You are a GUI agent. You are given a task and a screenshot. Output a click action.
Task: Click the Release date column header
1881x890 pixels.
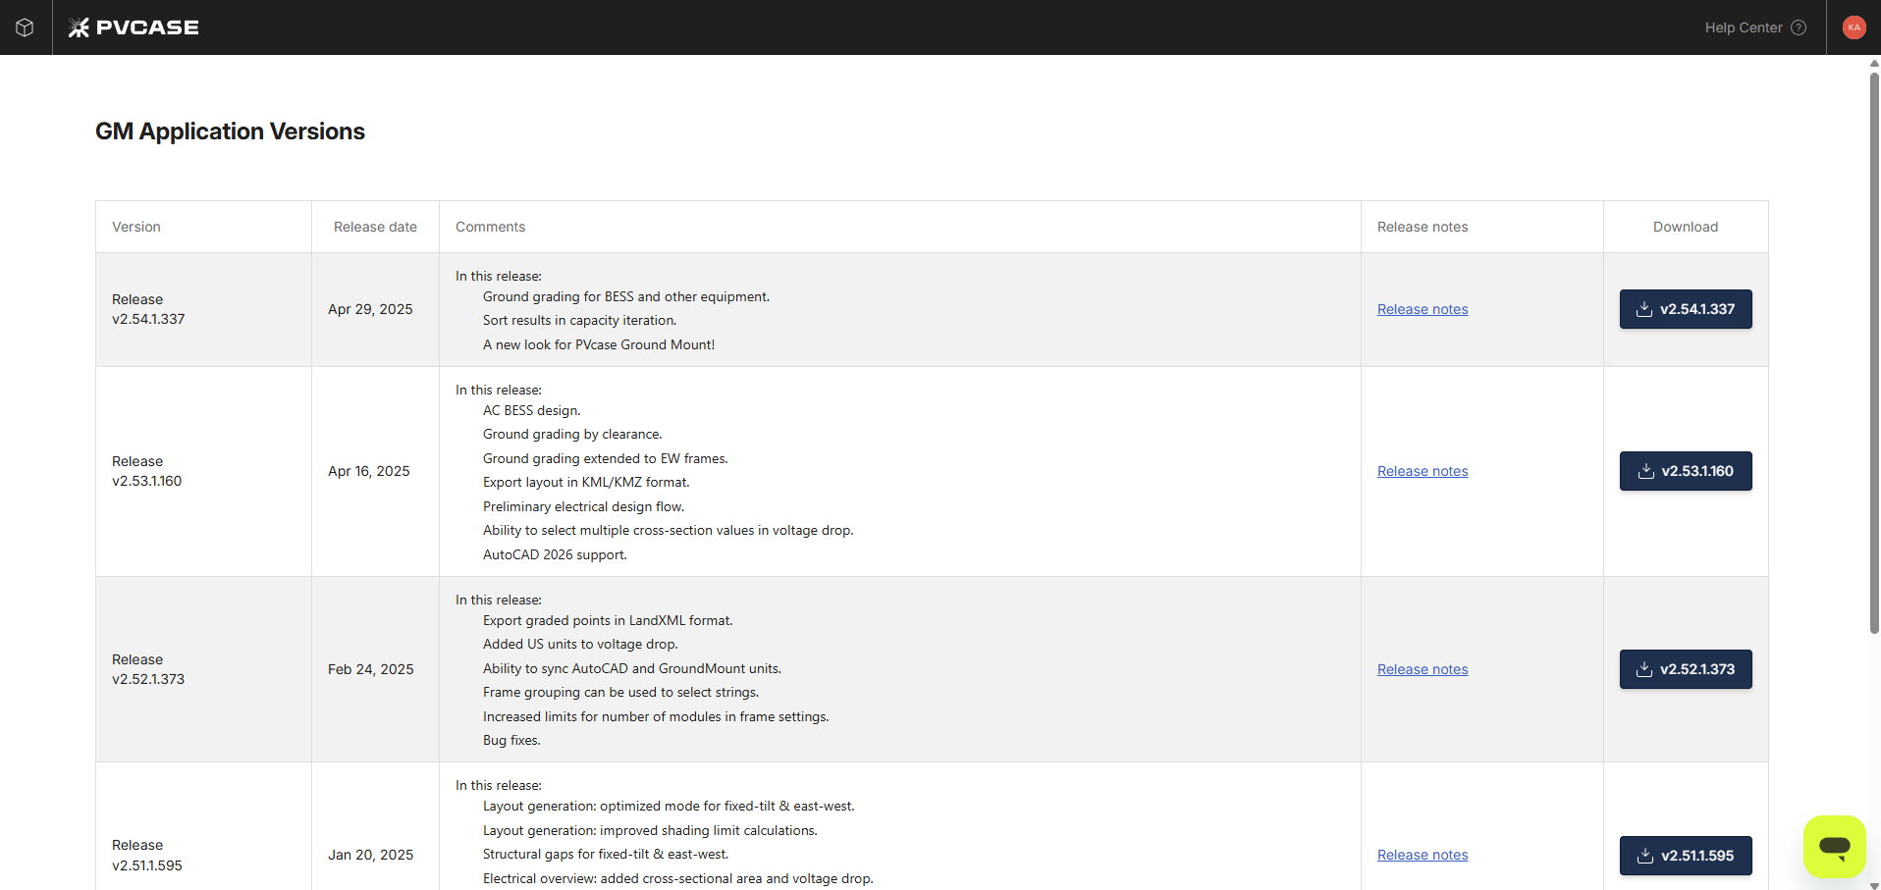point(375,227)
